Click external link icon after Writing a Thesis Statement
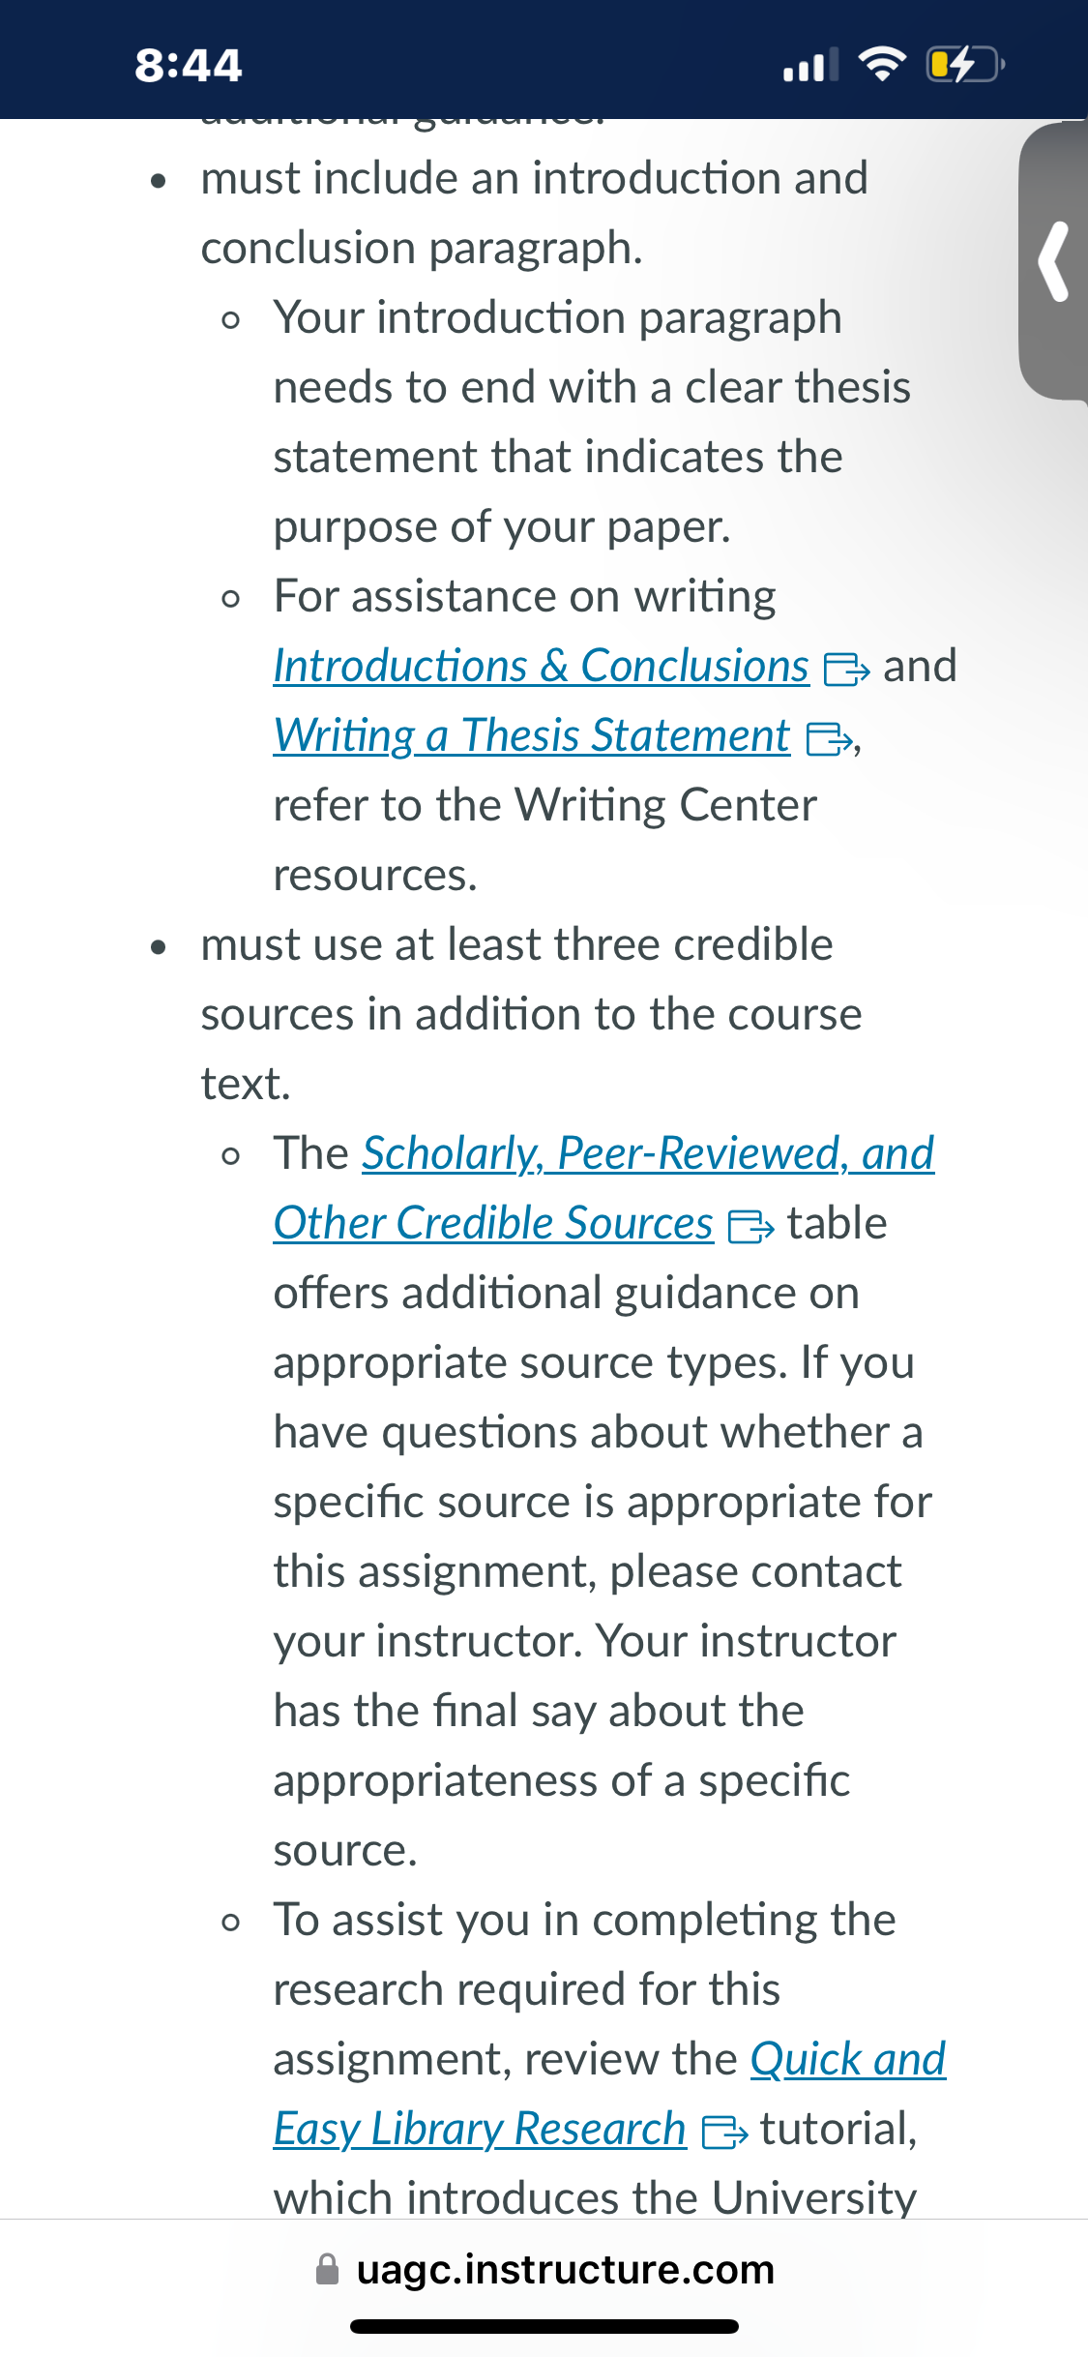 click(830, 739)
